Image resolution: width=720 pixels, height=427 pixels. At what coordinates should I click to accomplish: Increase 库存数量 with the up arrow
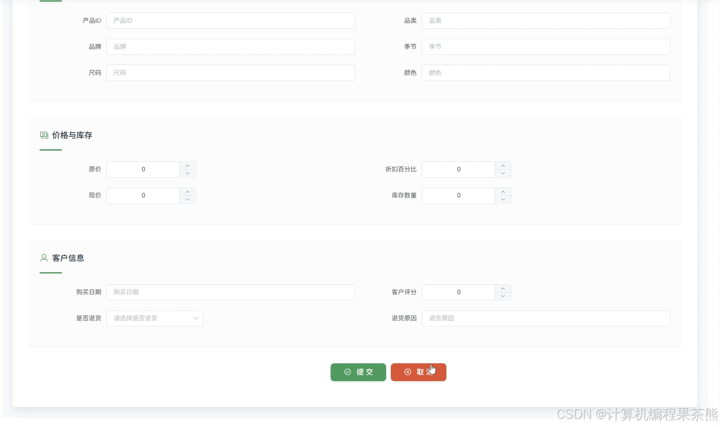tap(503, 192)
